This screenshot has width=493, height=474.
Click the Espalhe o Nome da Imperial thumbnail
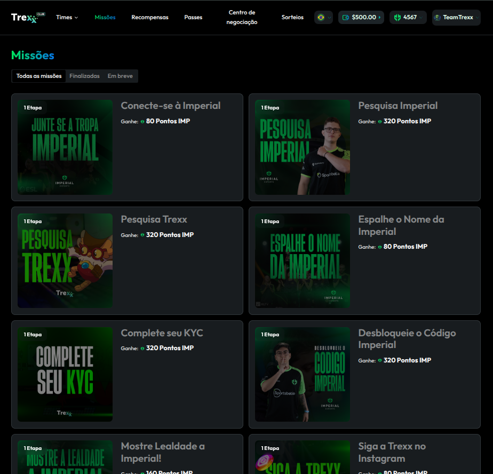coord(303,260)
